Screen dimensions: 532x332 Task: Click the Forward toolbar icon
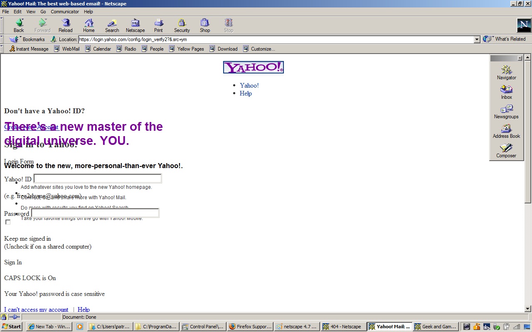point(42,25)
